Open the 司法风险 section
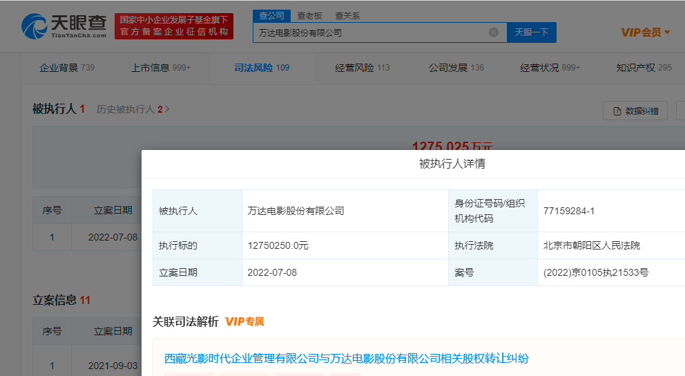This screenshot has width=685, height=376. click(261, 68)
